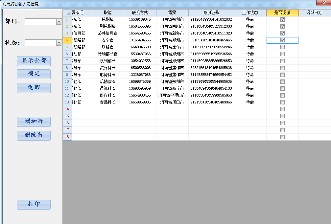Select red row header number 14

click(x=67, y=109)
